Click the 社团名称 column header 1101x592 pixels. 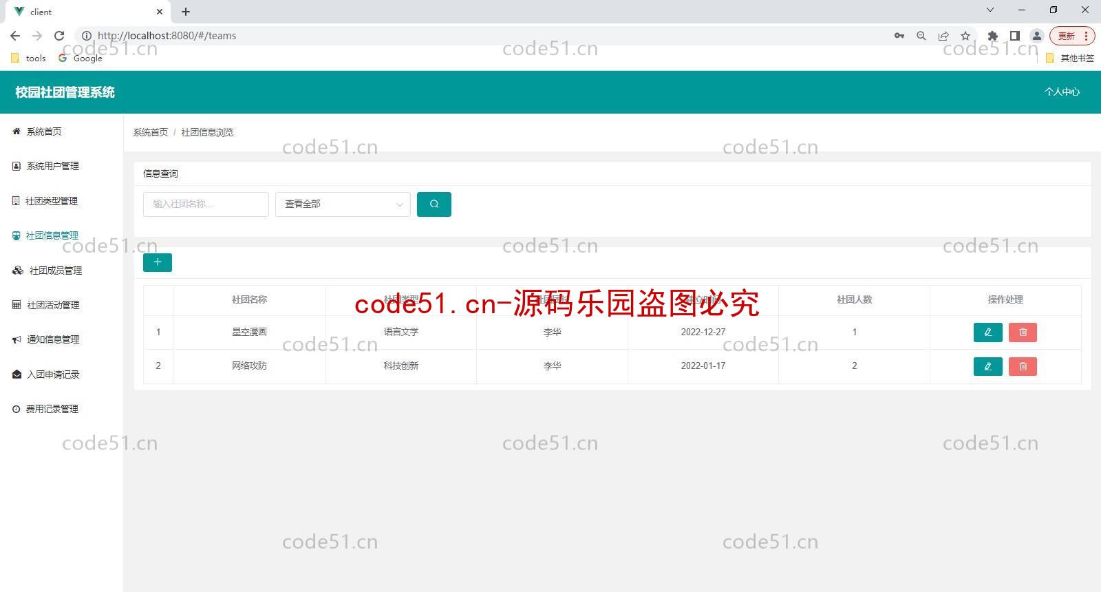(x=249, y=299)
